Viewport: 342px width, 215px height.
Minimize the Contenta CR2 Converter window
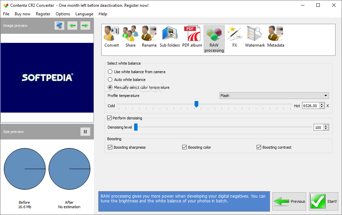(303, 5)
